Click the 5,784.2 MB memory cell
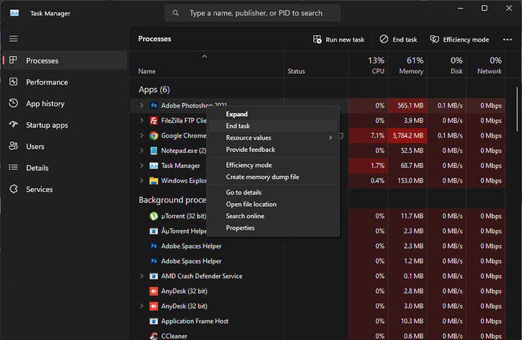This screenshot has width=522, height=340. tap(407, 136)
